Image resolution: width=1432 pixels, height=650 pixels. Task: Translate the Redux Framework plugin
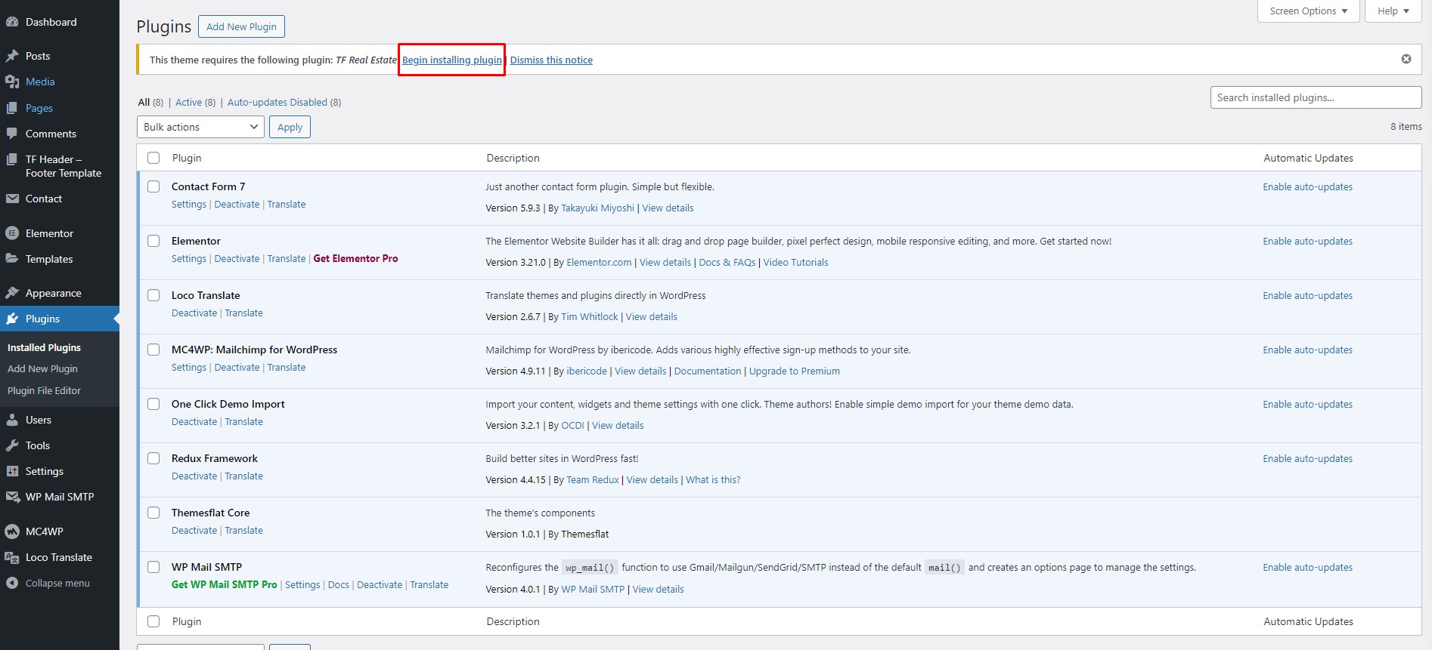coord(243,476)
